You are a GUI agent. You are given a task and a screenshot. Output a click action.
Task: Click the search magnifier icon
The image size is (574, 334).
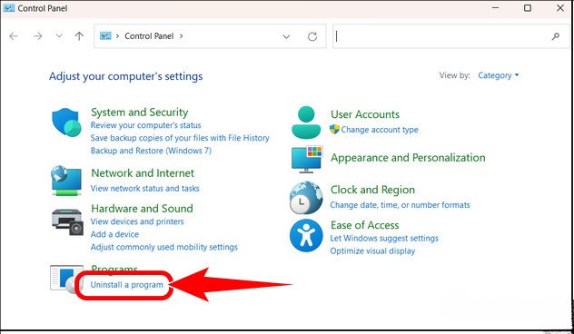[x=555, y=36]
